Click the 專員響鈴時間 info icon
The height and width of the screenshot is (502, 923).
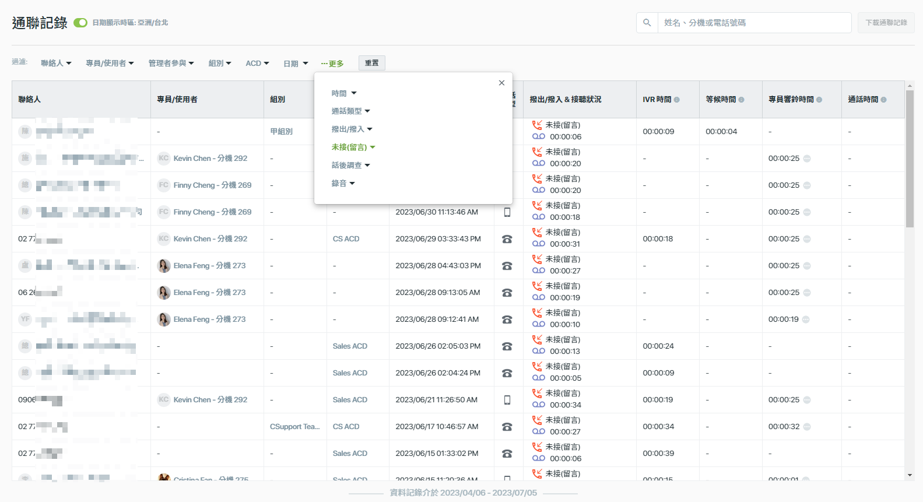(x=819, y=100)
